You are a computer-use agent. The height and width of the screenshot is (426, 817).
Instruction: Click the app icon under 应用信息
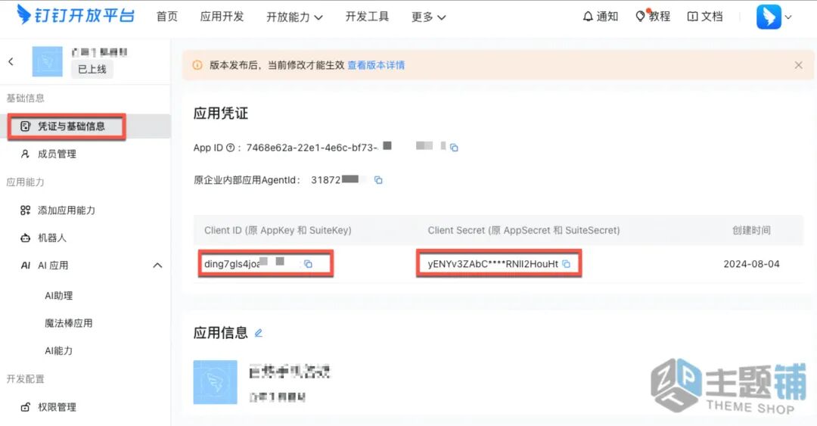click(x=215, y=382)
